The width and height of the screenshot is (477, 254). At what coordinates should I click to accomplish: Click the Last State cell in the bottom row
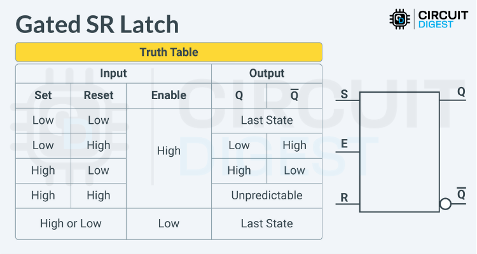pos(266,224)
